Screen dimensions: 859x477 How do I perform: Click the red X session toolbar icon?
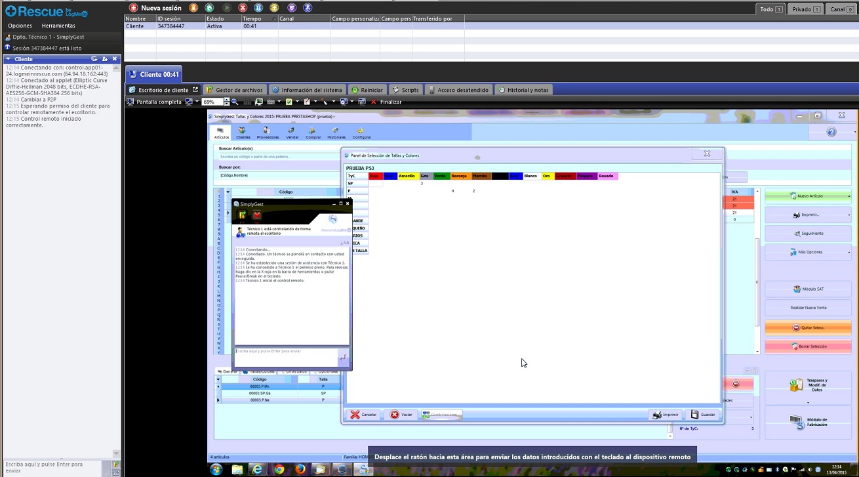[243, 8]
